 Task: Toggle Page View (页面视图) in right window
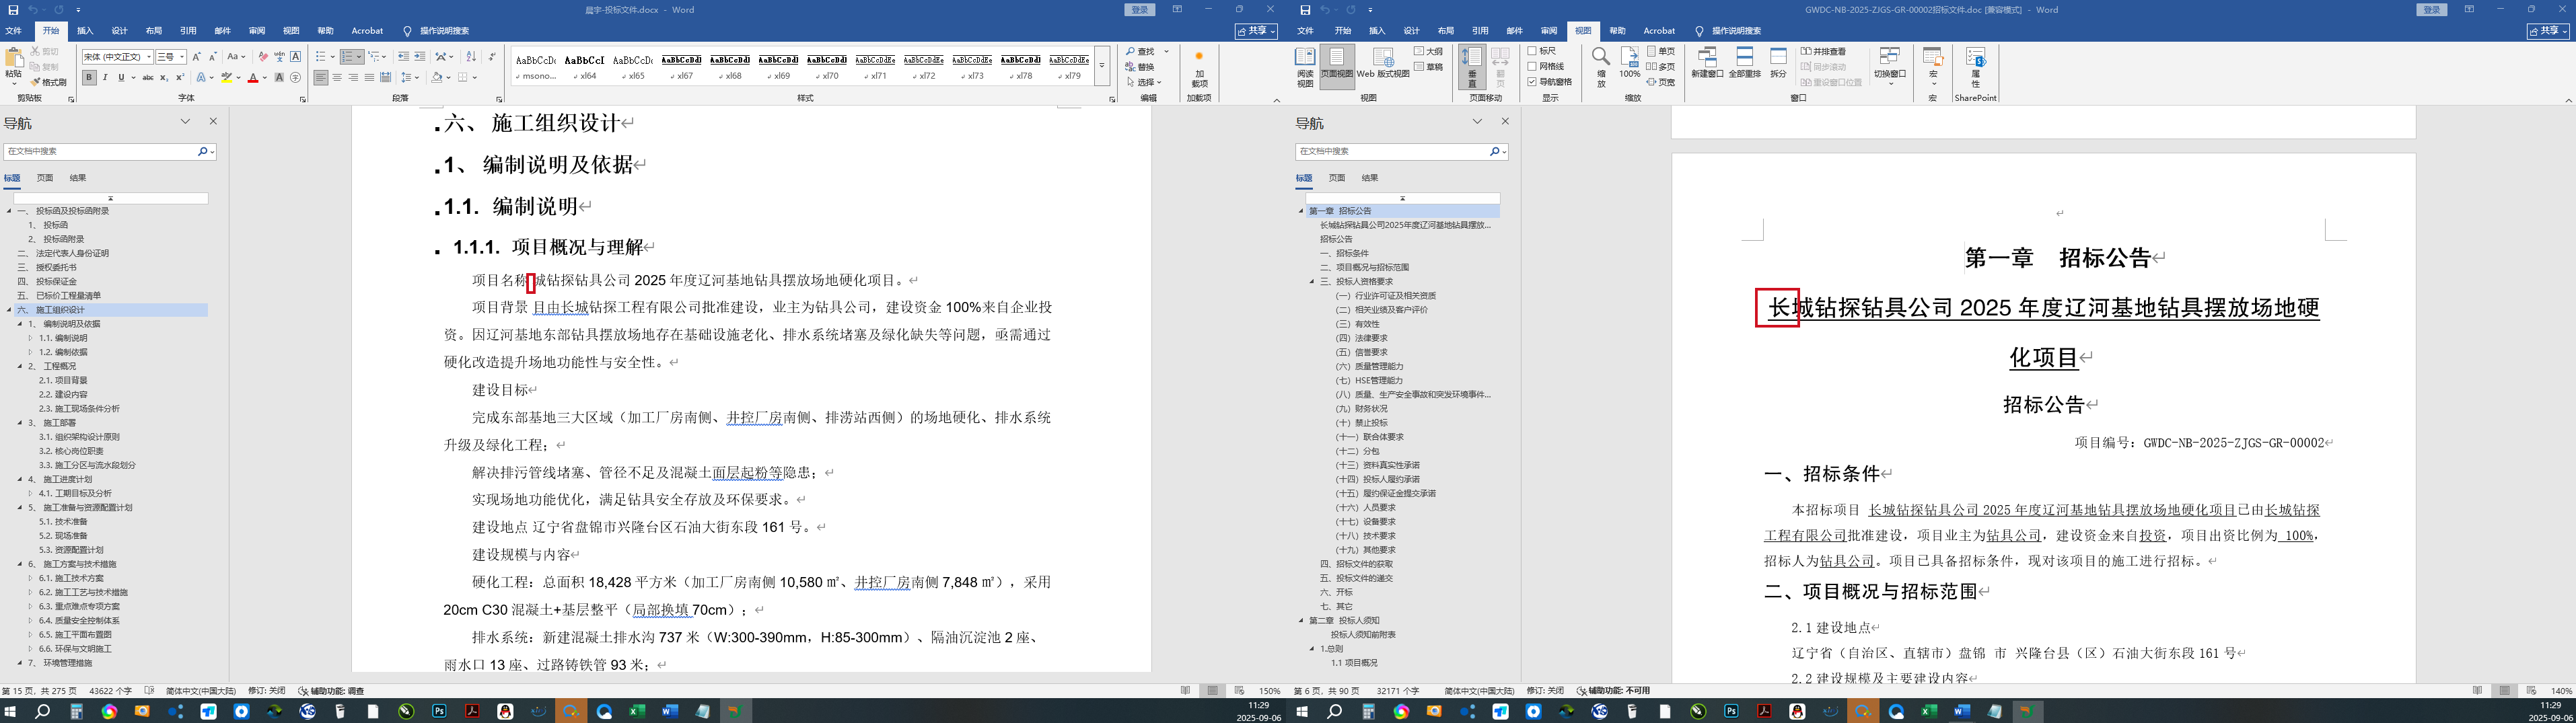pyautogui.click(x=1337, y=67)
